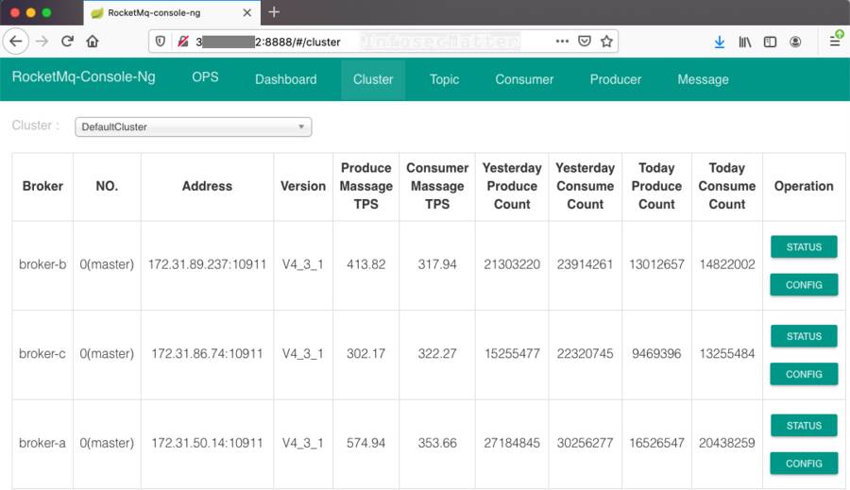The width and height of the screenshot is (850, 490).
Task: Click STATUS button for broker-b
Action: click(x=804, y=247)
